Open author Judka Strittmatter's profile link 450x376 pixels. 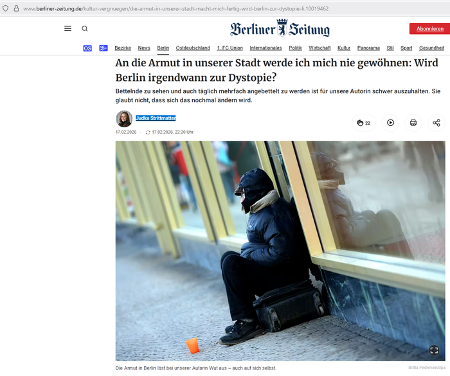pos(156,118)
